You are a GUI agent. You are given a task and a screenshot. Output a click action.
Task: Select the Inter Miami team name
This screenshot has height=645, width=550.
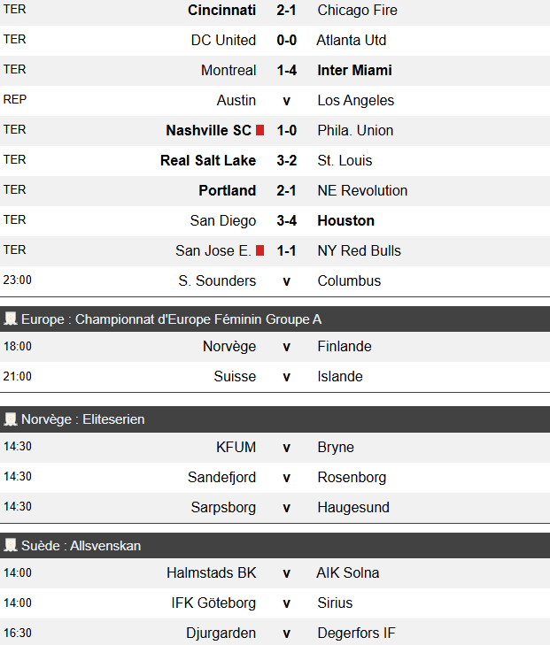(354, 71)
